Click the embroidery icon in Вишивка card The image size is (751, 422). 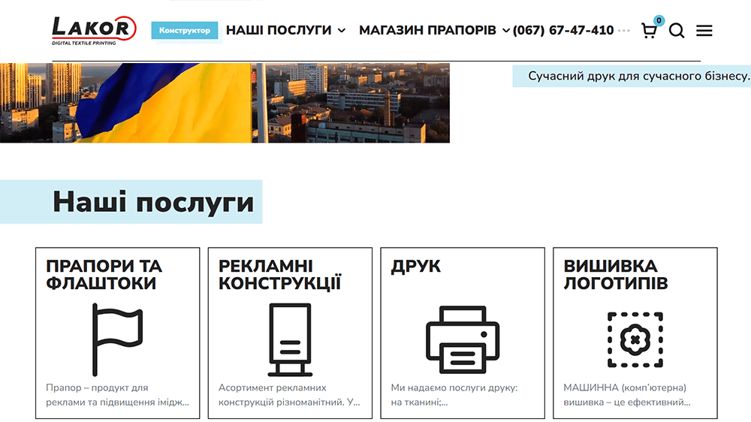[x=635, y=339]
